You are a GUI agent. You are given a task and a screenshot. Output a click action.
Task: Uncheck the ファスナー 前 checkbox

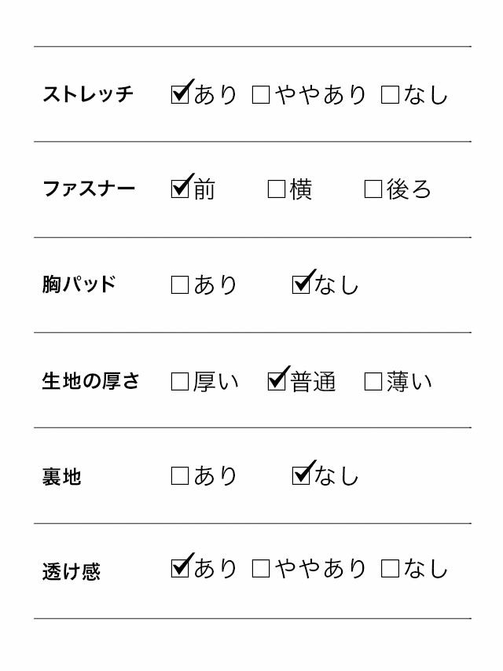tap(180, 189)
